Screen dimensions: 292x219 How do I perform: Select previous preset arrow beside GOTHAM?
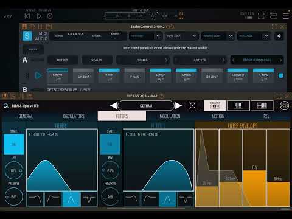(x=114, y=106)
